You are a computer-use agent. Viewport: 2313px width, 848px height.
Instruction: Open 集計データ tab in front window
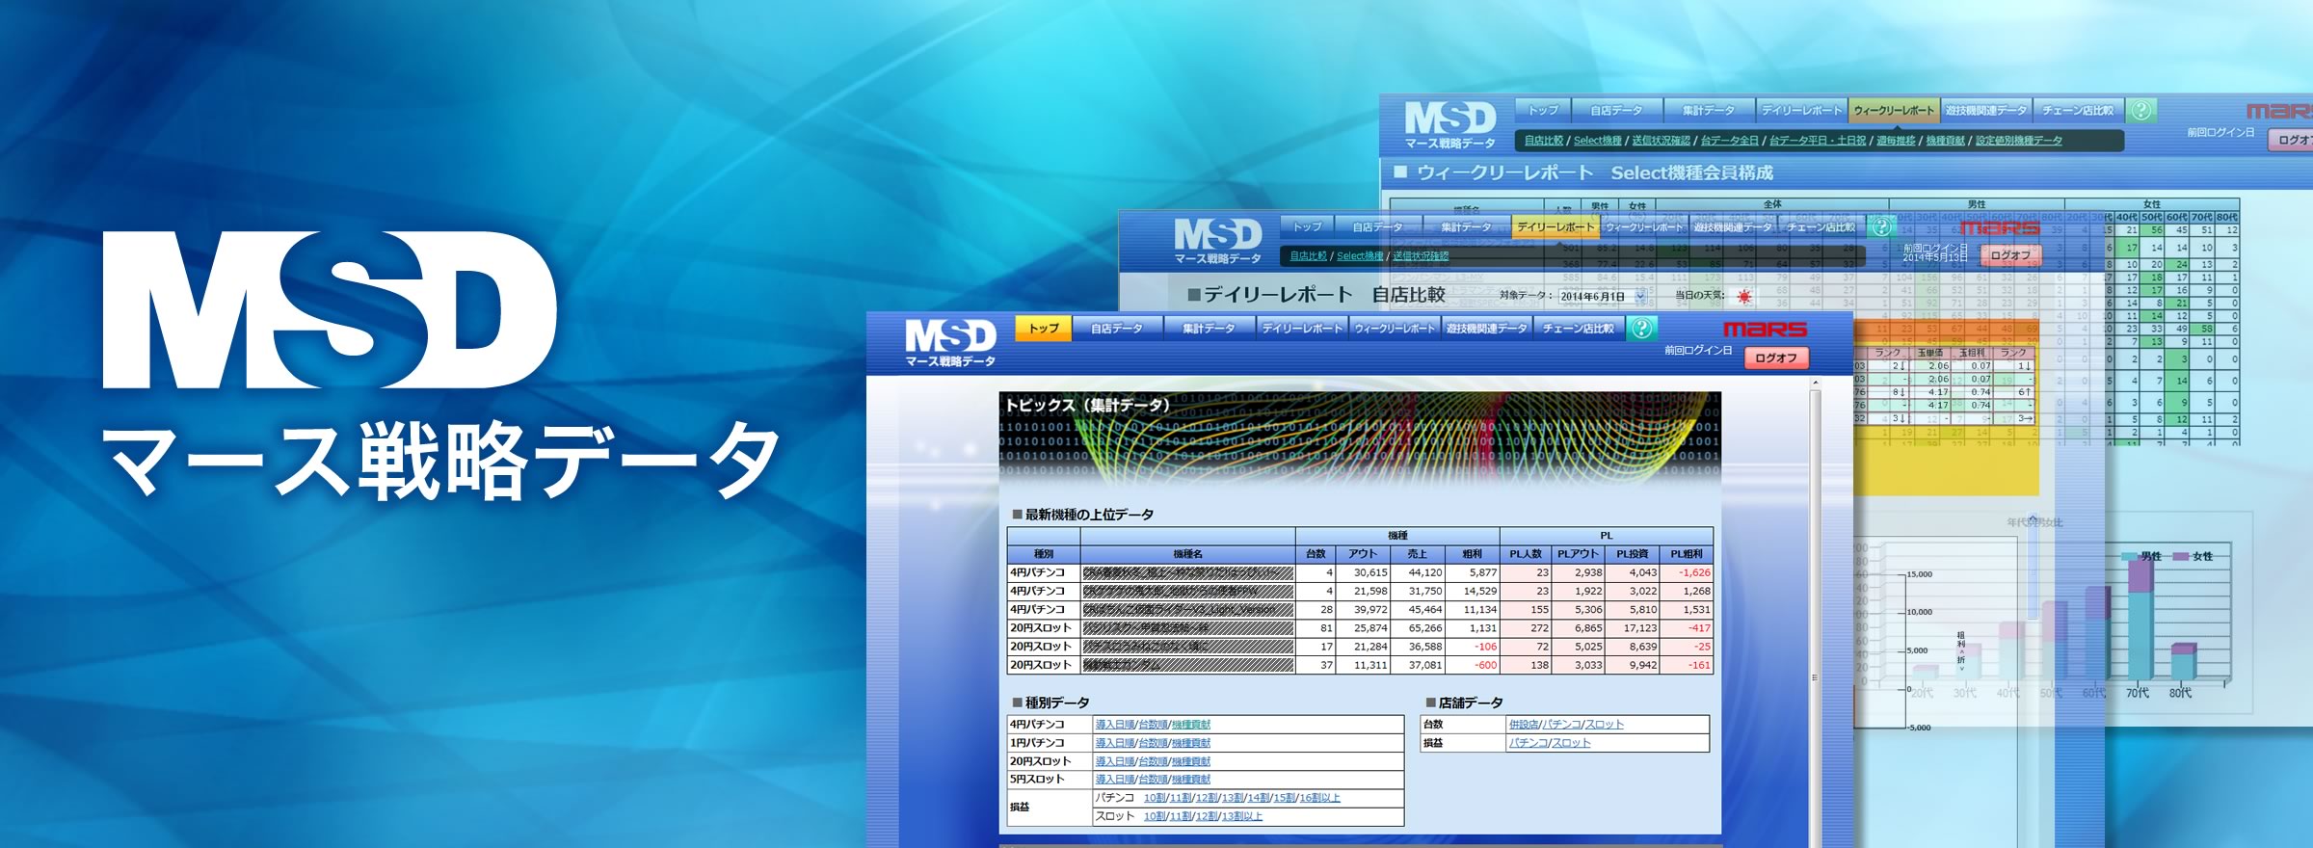point(1209,329)
